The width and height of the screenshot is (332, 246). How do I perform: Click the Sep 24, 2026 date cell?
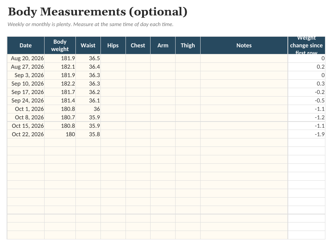26,101
